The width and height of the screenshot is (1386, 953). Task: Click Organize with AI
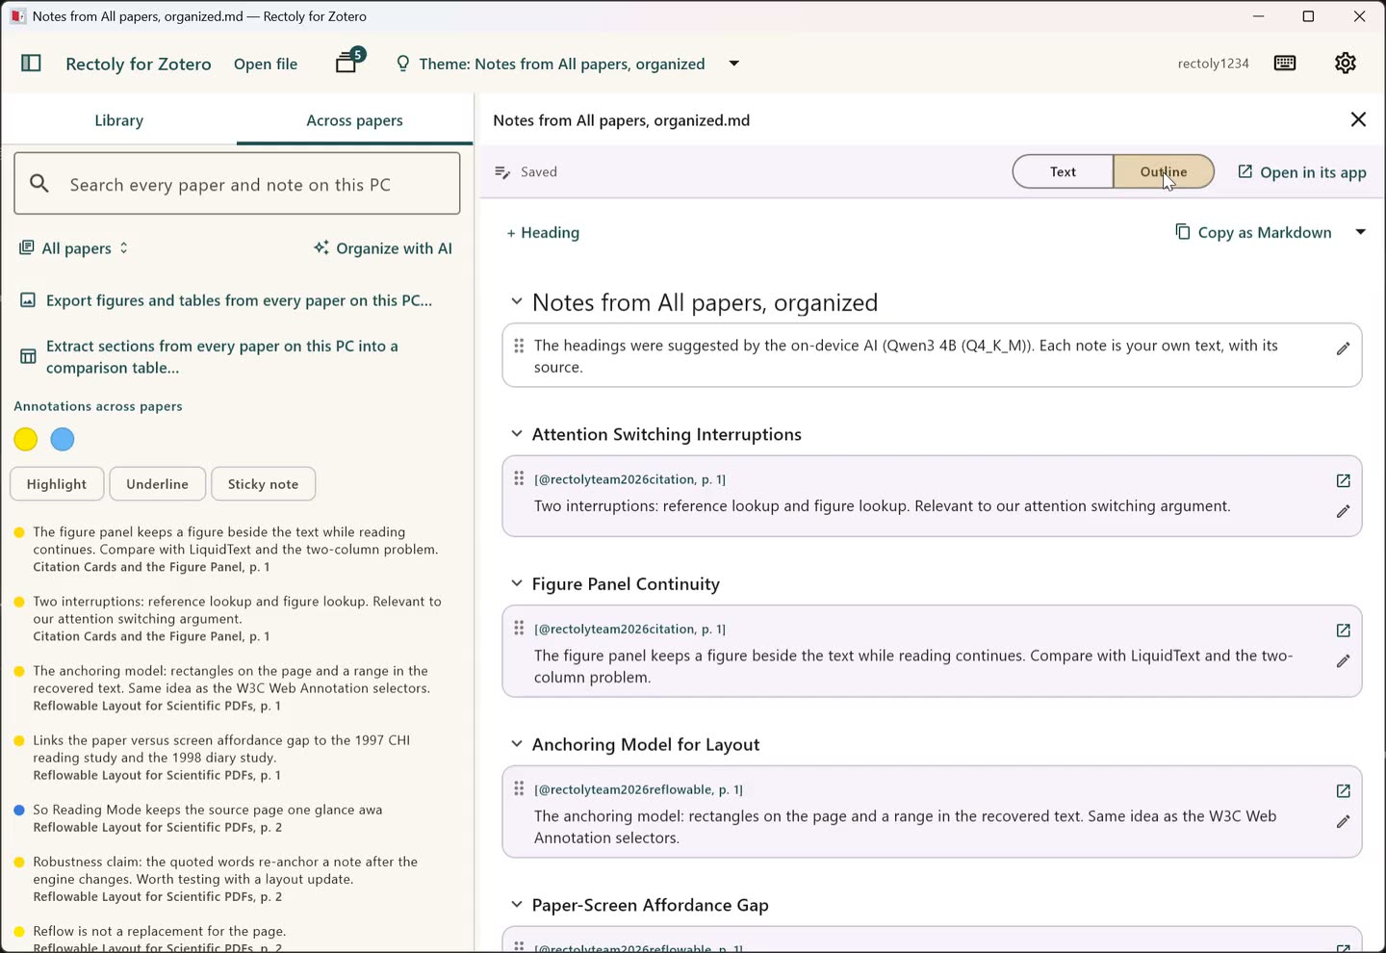click(x=383, y=248)
